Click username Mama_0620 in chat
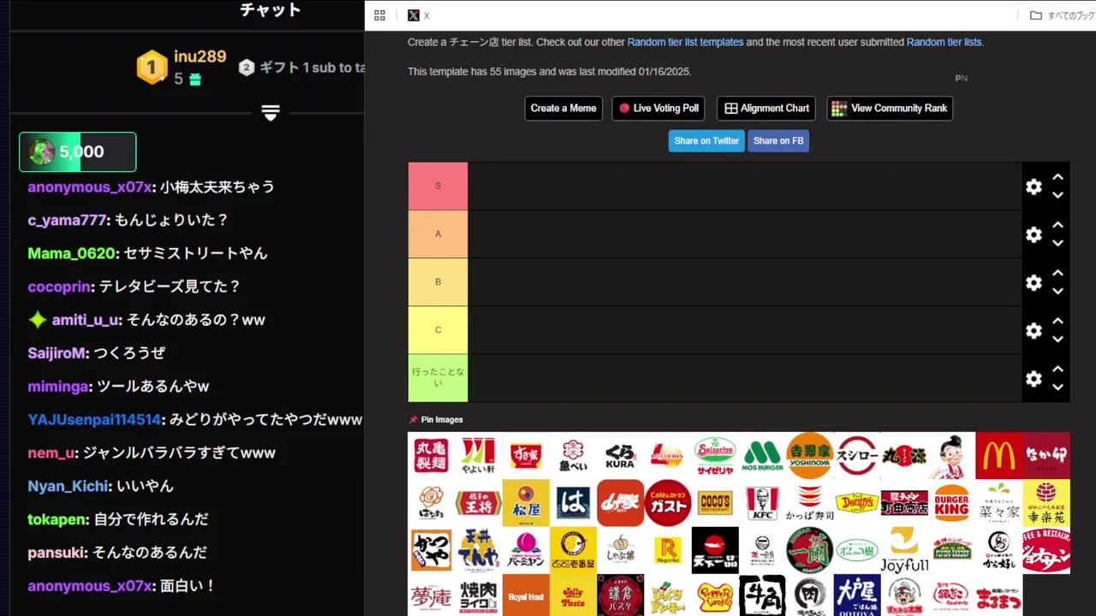 [71, 253]
